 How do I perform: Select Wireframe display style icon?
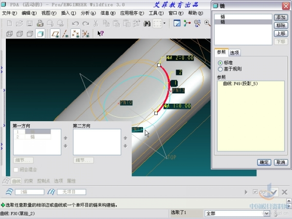[9, 34]
